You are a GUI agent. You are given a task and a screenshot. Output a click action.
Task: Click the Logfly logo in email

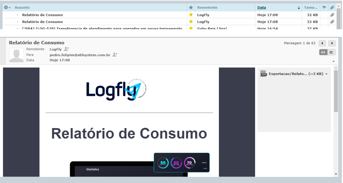[x=116, y=90]
